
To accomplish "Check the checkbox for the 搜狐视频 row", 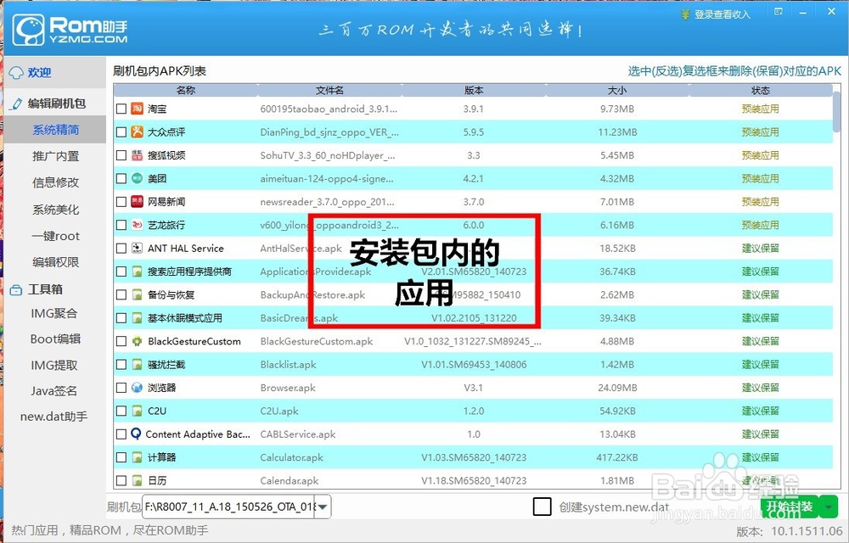I will point(121,155).
